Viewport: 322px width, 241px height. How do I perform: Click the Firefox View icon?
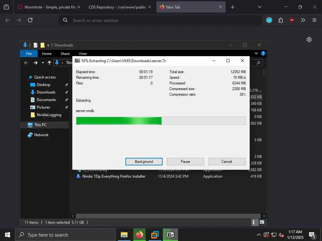click(6, 7)
